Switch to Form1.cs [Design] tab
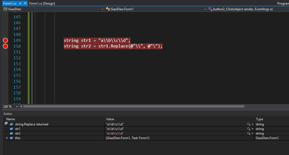Viewport: 289px width, 155px height. 42,3
